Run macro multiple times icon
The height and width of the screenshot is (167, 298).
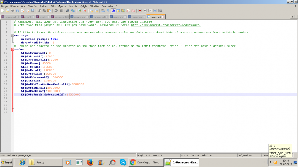click(155, 11)
